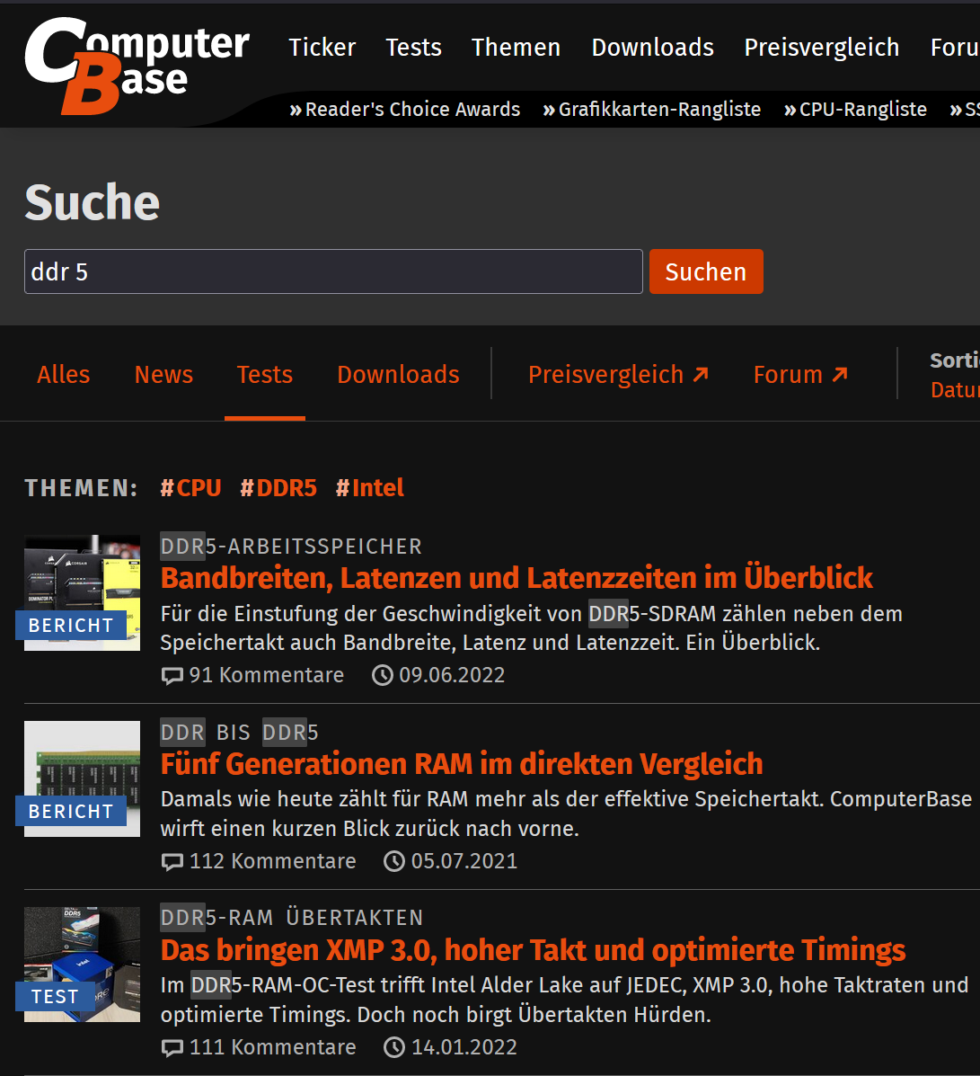
Task: Open the 112 Kommentare link
Action: click(x=272, y=861)
